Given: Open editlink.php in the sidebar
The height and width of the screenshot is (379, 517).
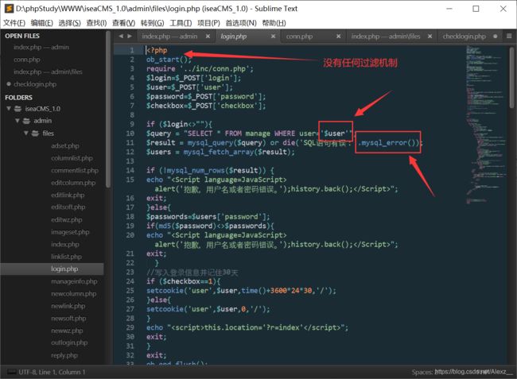Looking at the screenshot, I should [x=68, y=195].
